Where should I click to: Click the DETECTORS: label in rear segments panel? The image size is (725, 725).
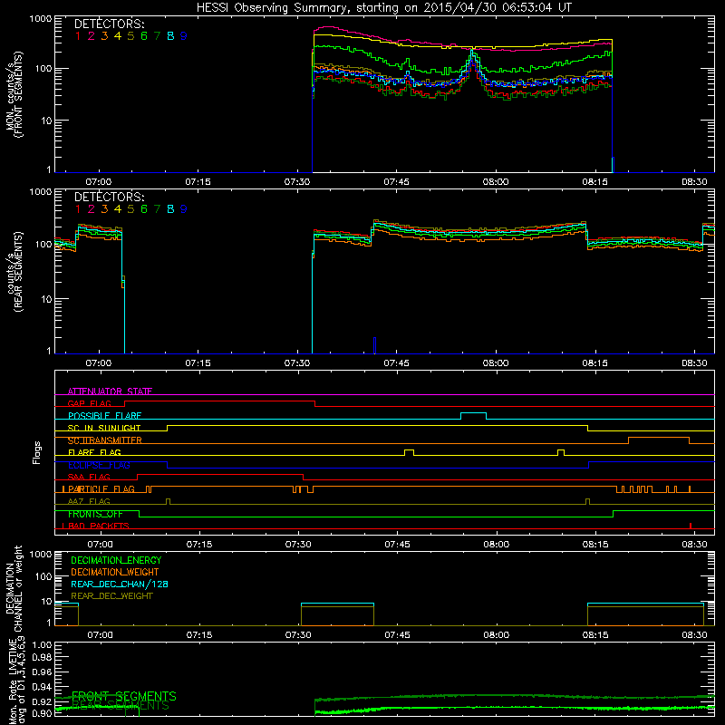tap(109, 197)
